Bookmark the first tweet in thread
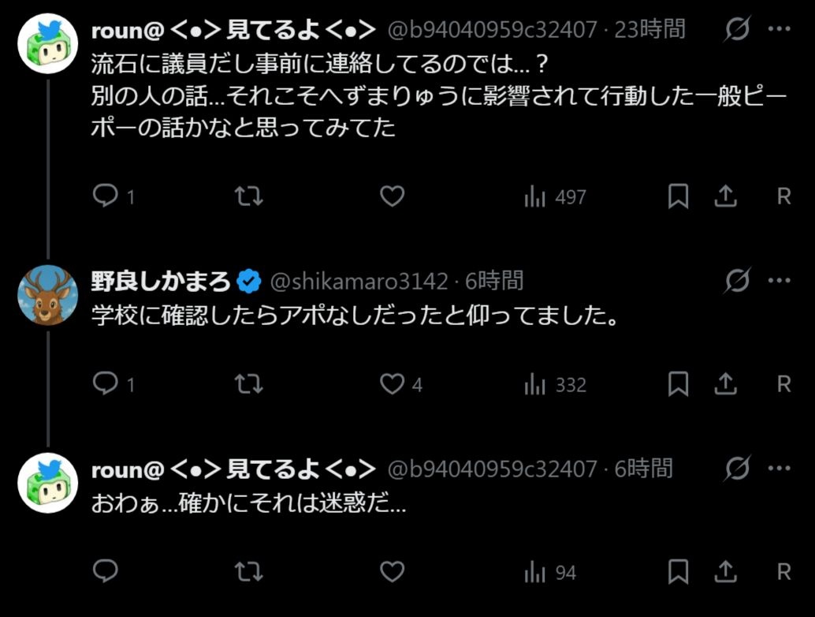Viewport: 815px width, 617px height. 678,196
